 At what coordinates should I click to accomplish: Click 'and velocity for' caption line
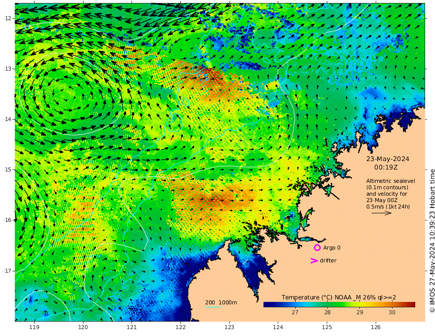[x=387, y=194]
